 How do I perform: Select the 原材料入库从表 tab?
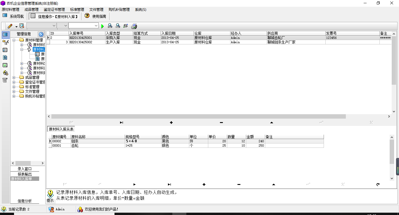61,129
